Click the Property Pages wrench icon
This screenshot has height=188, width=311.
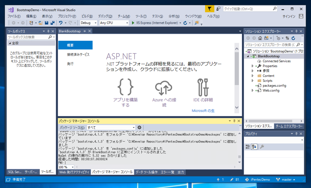point(262,147)
